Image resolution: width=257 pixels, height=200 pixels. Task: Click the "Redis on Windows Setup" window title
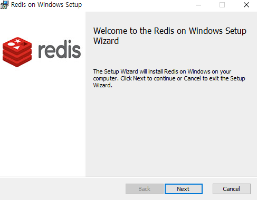pos(46,5)
